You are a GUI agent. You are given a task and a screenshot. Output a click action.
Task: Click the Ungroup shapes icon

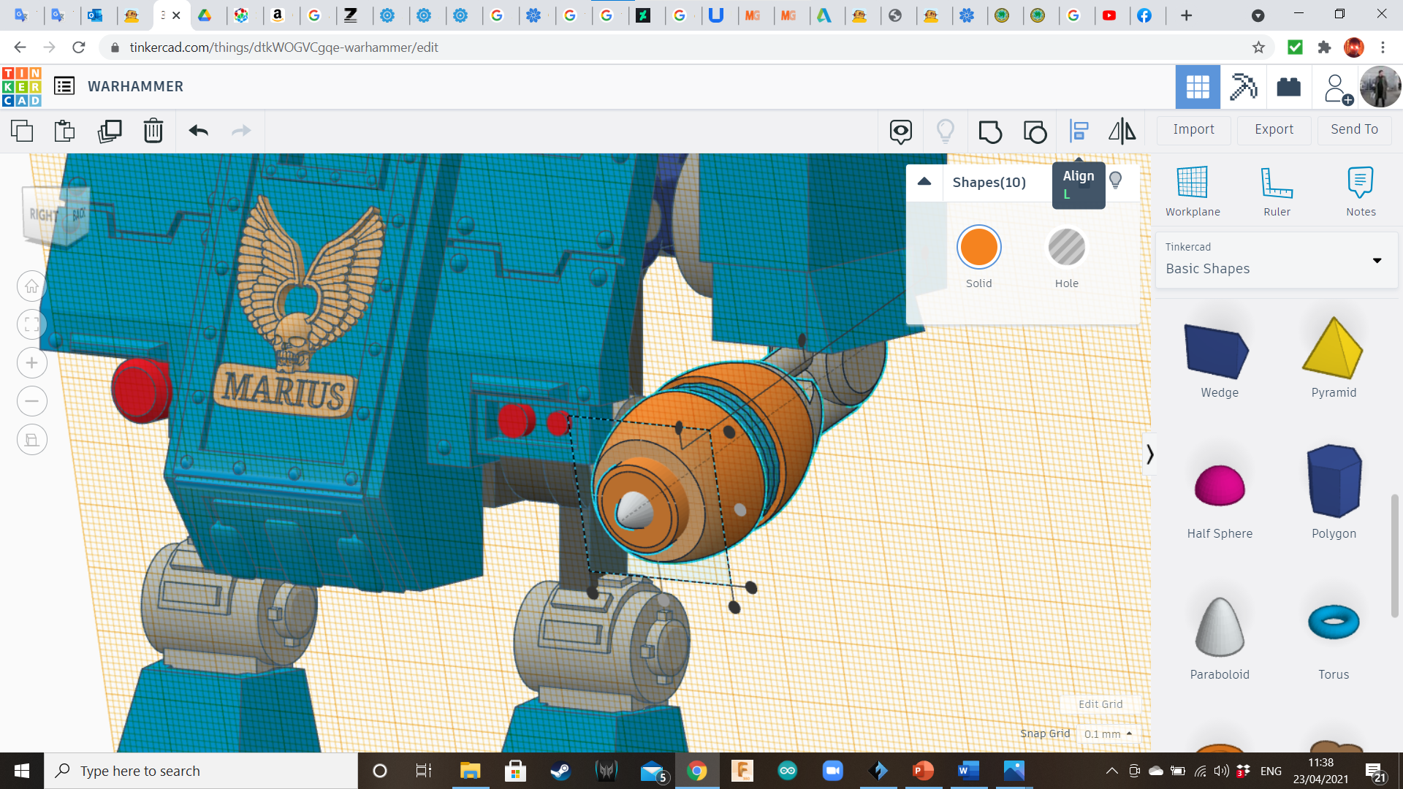click(1035, 131)
